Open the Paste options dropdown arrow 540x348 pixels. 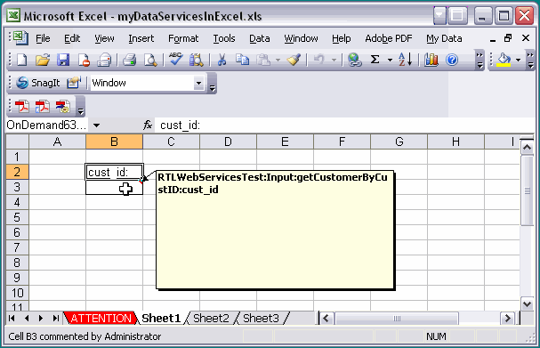(278, 61)
